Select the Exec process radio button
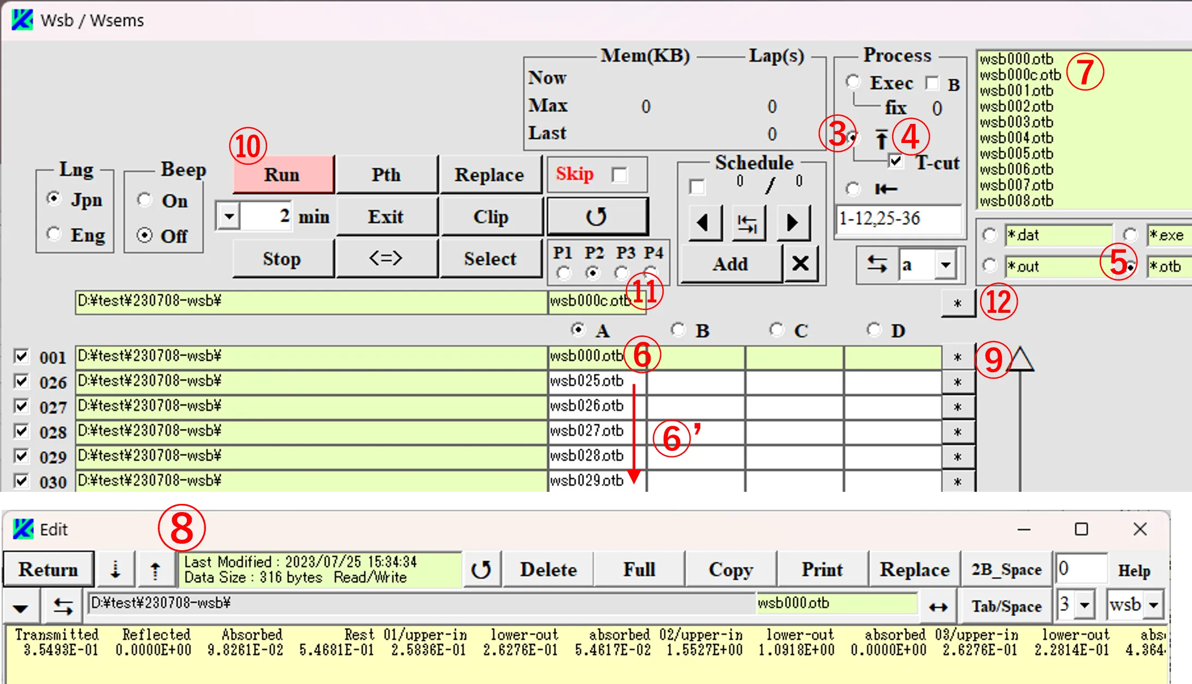This screenshot has width=1192, height=684. pos(853,82)
